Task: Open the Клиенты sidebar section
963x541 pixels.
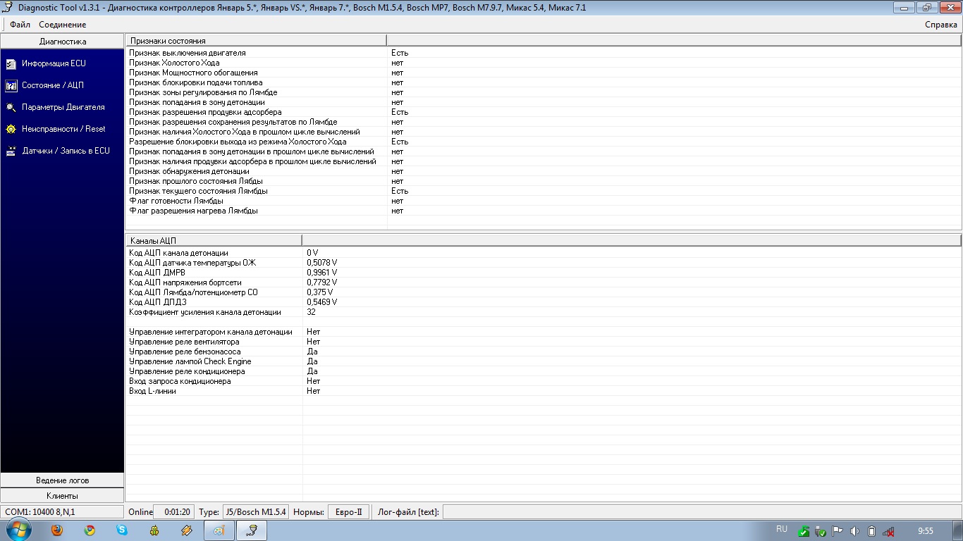Action: (62, 496)
